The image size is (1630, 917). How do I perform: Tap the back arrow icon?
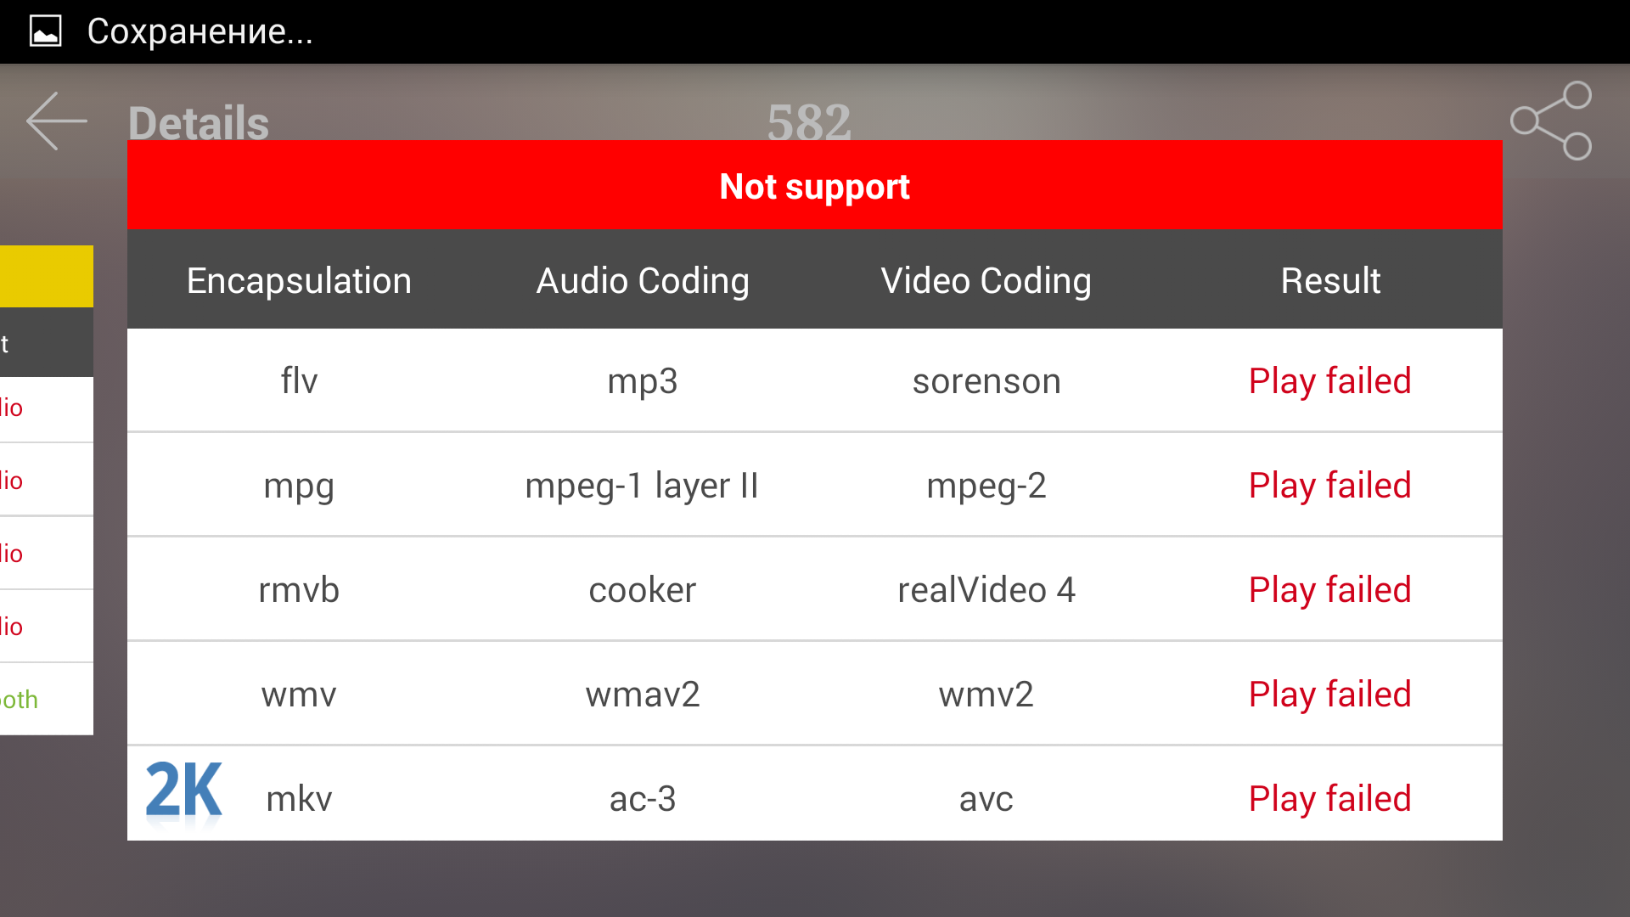click(x=57, y=121)
